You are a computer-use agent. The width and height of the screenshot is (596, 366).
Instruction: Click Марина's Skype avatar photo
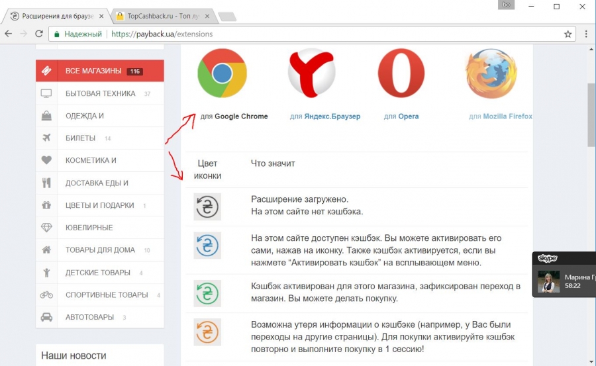(548, 282)
